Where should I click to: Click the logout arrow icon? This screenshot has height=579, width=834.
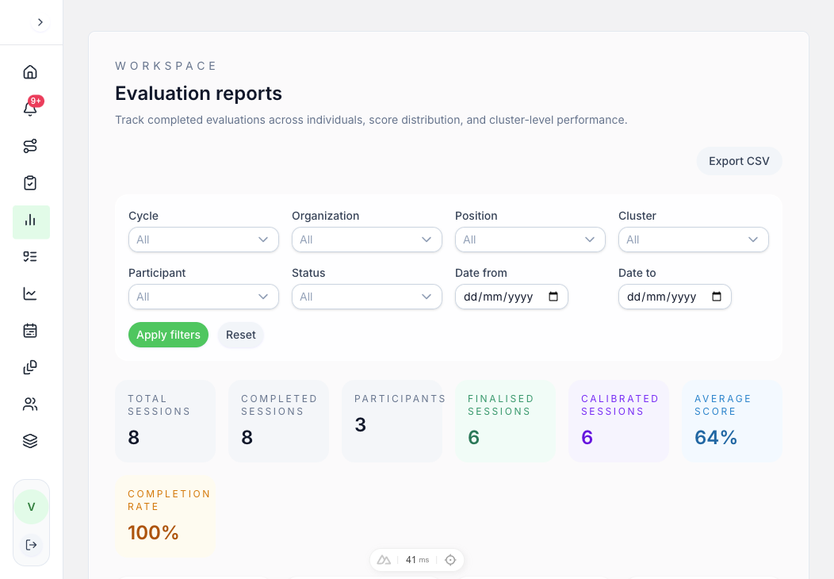tap(32, 545)
